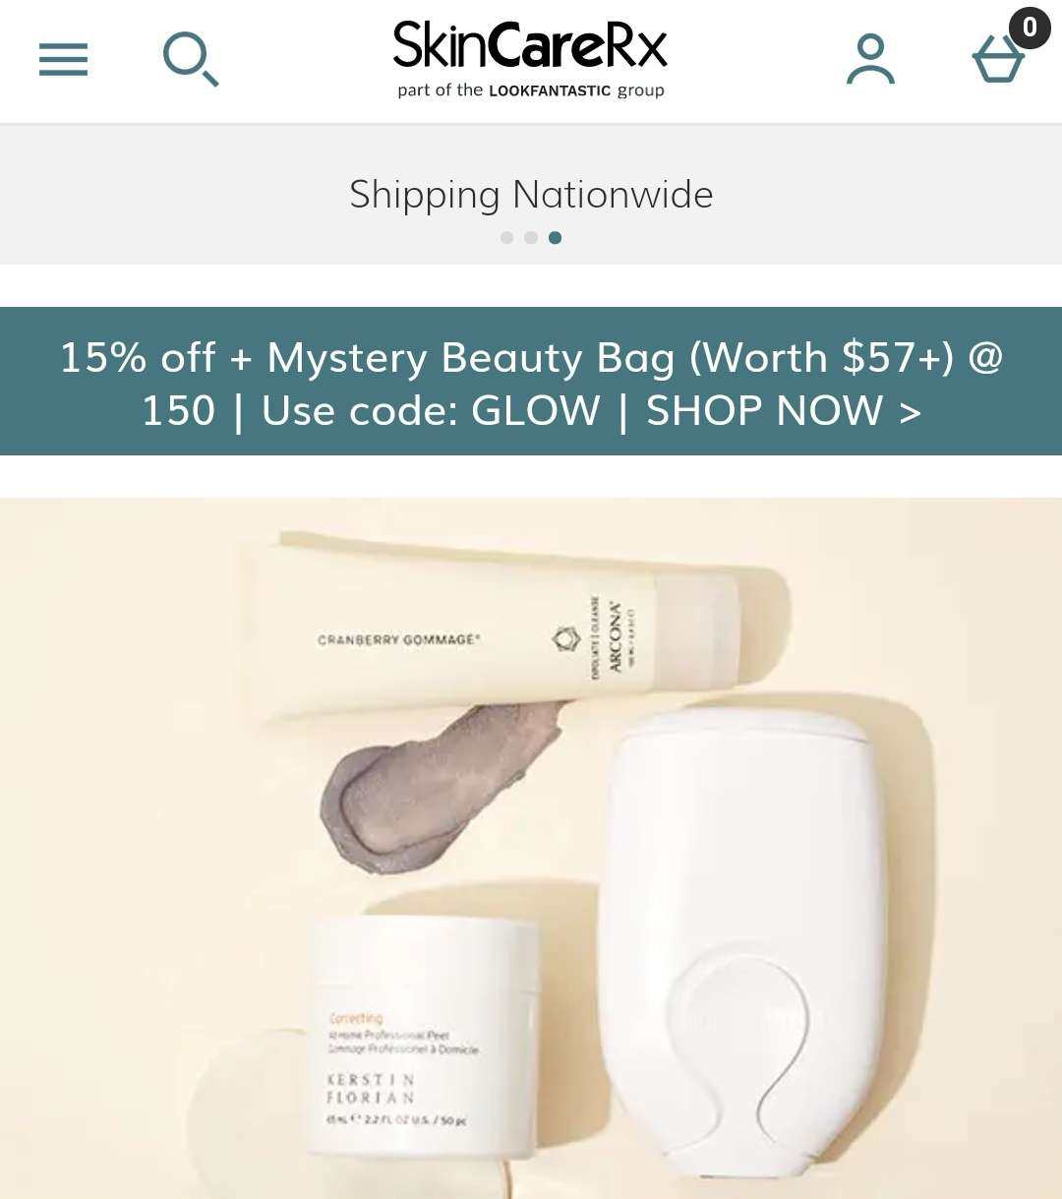The width and height of the screenshot is (1062, 1199).
Task: Open the search magnifier icon
Action: click(191, 59)
